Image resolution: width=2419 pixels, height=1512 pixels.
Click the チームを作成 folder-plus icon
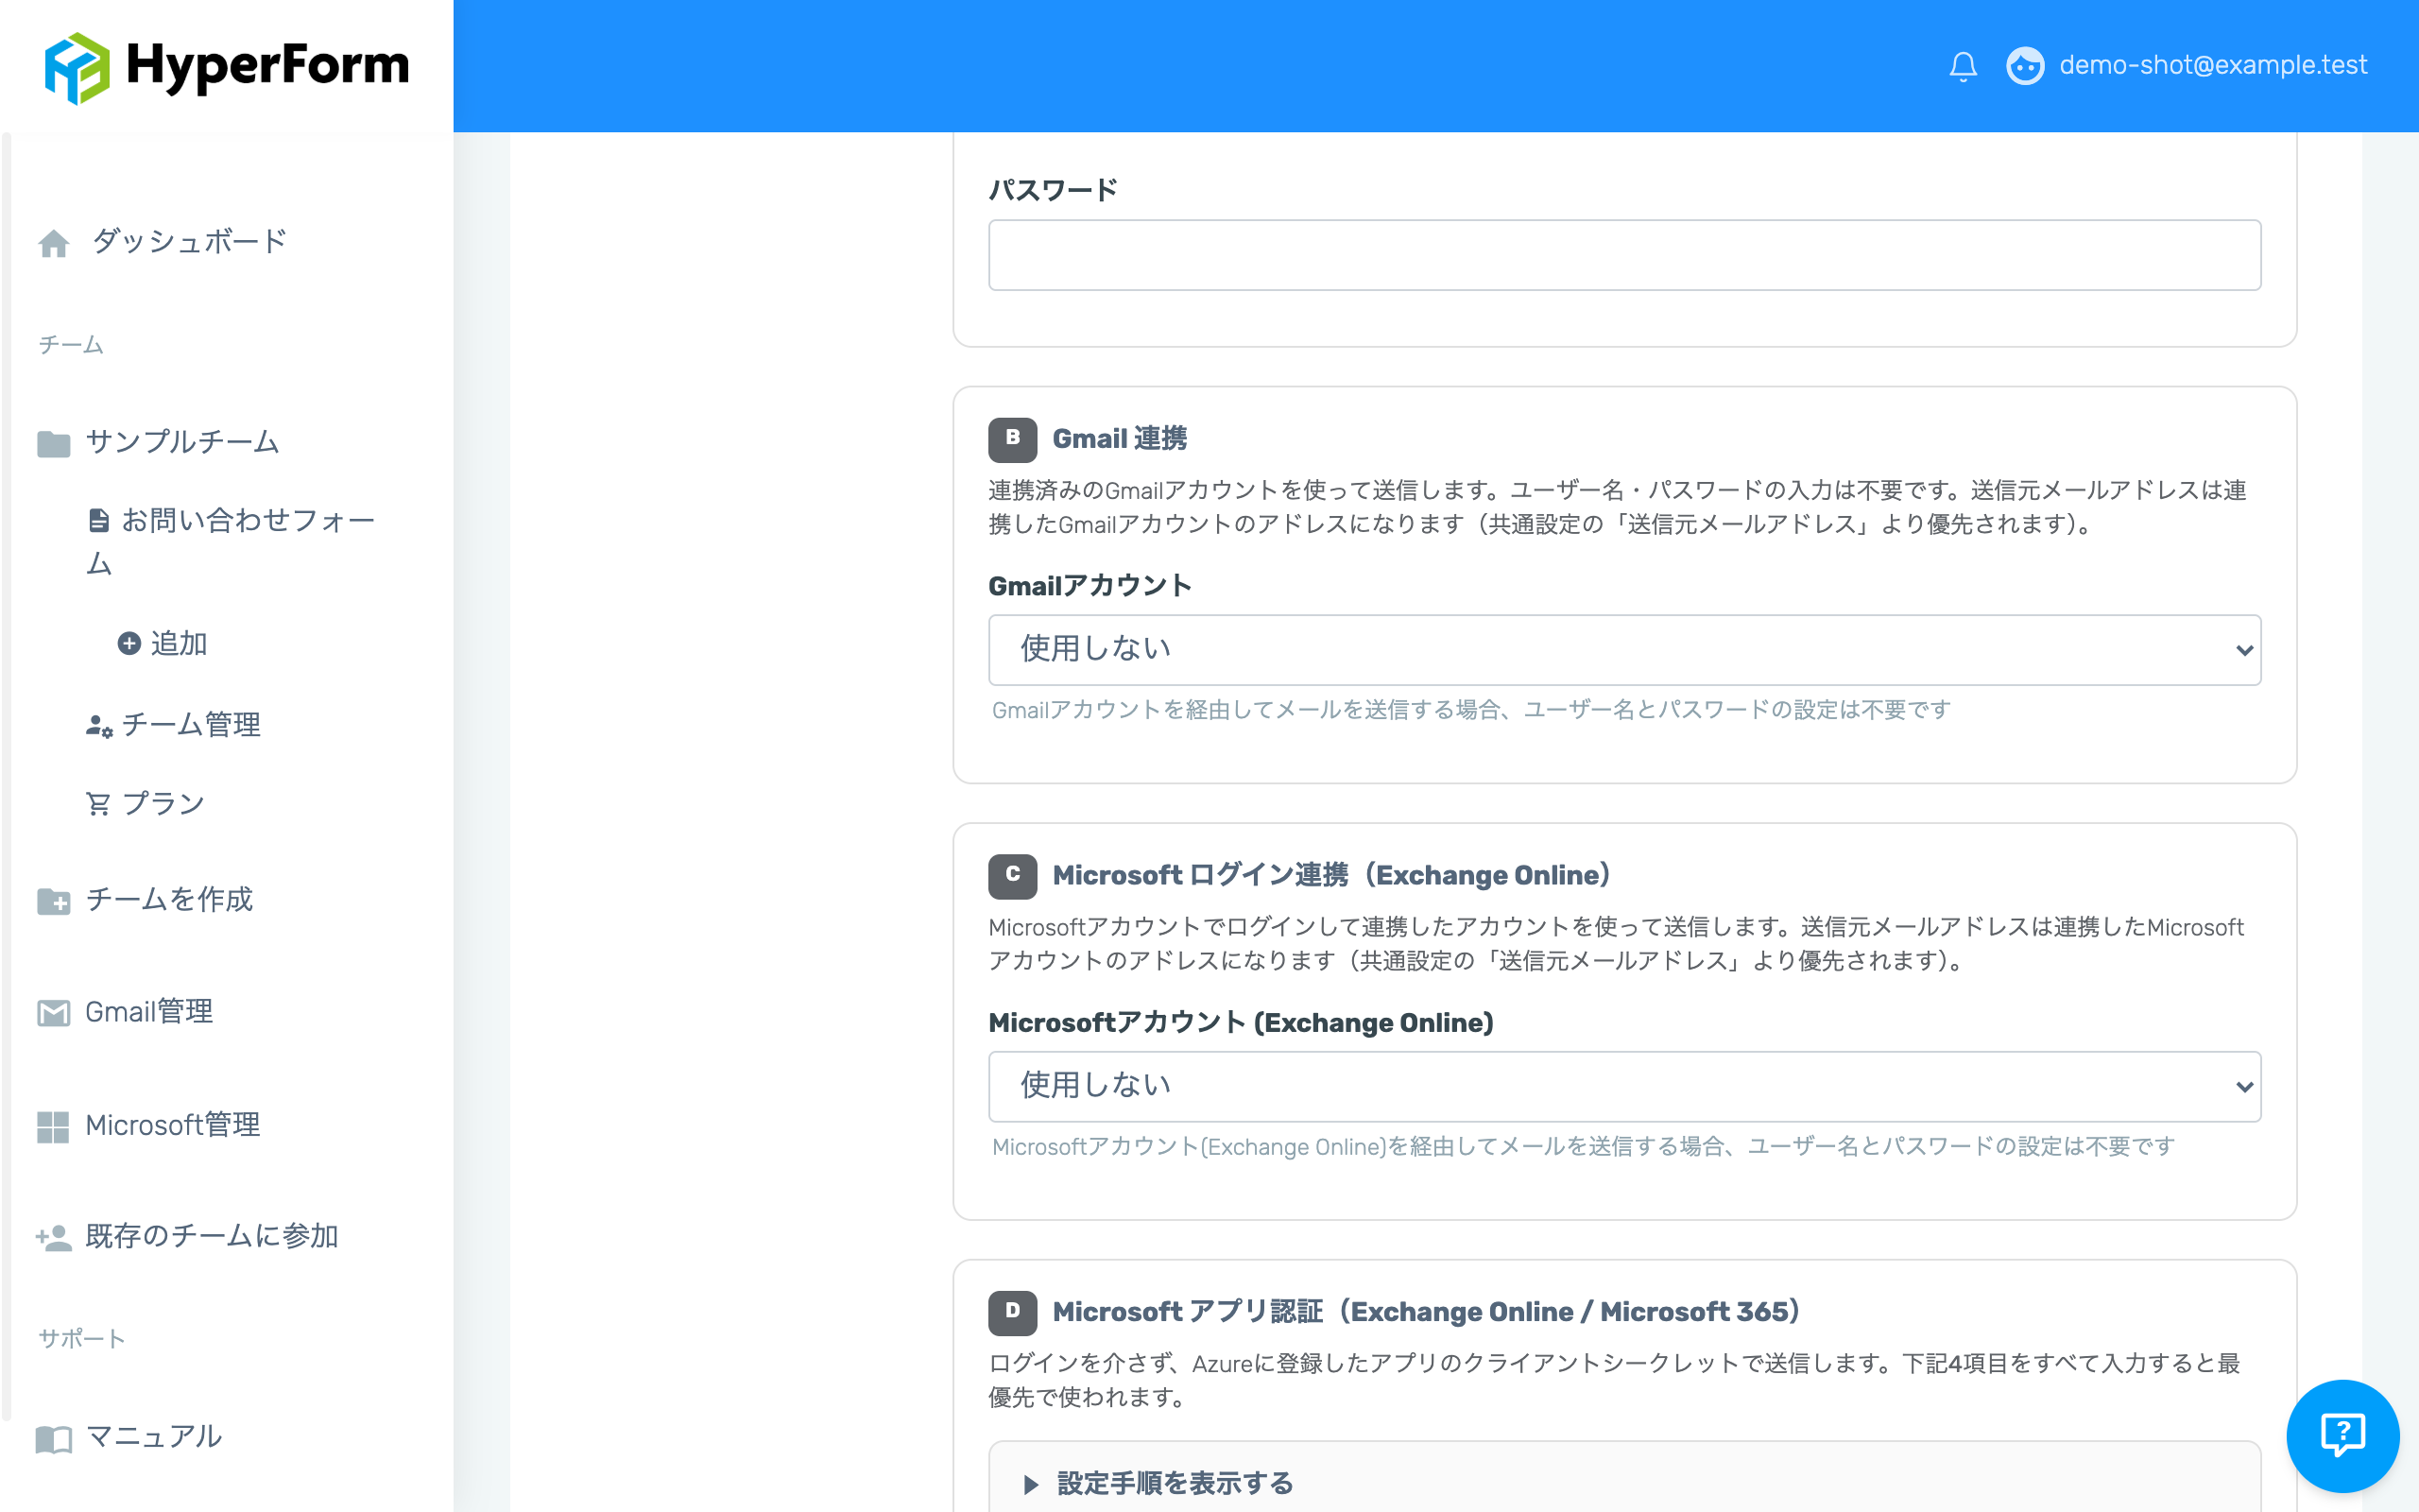coord(54,901)
